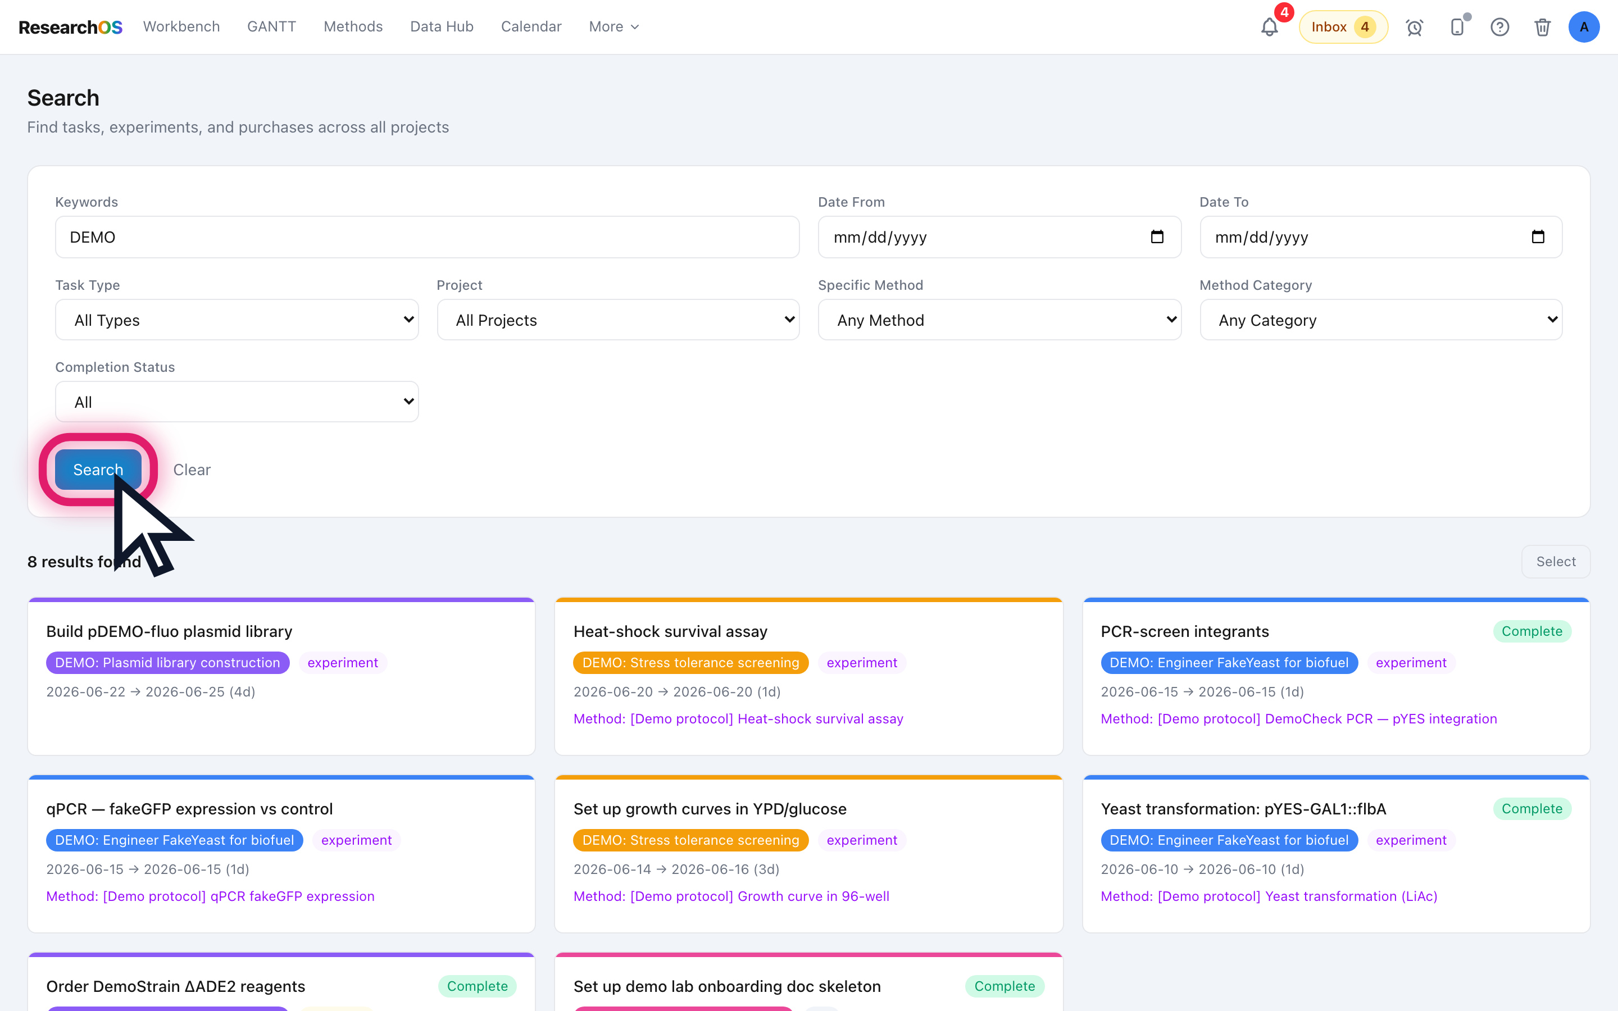Click the Date To field
Image resolution: width=1618 pixels, height=1011 pixels.
[1381, 236]
